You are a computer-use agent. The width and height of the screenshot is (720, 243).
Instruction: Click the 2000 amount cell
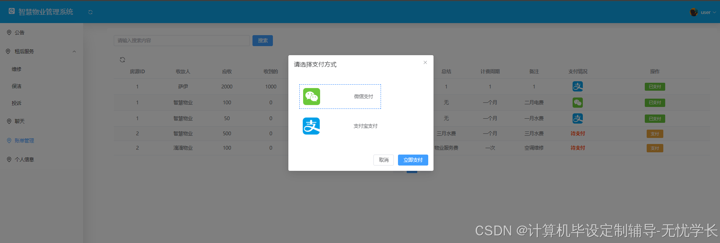tap(227, 87)
